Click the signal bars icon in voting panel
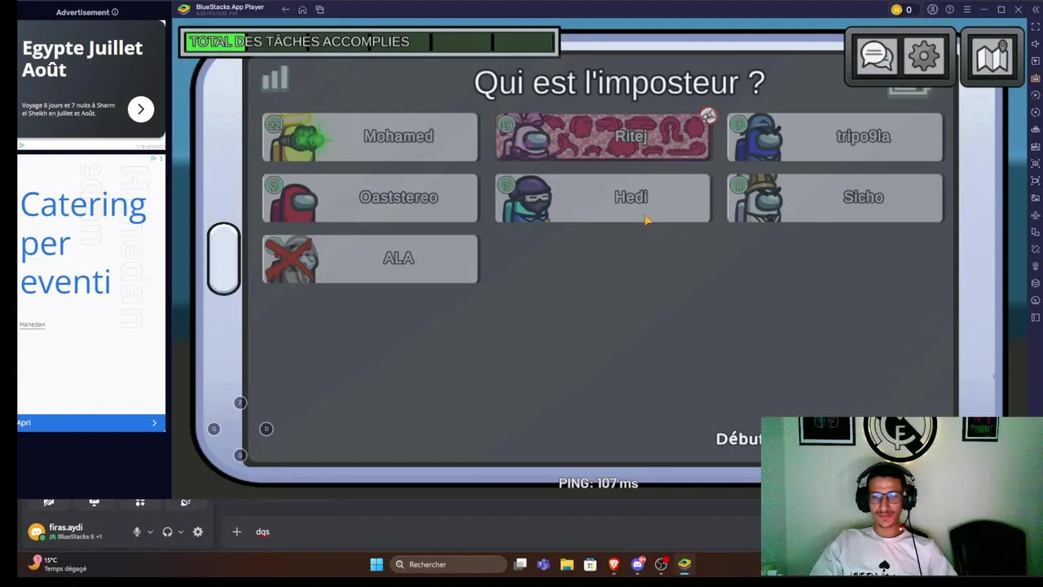 (x=275, y=78)
